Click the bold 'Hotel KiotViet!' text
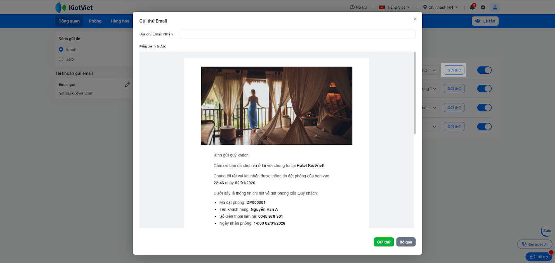 (x=310, y=166)
